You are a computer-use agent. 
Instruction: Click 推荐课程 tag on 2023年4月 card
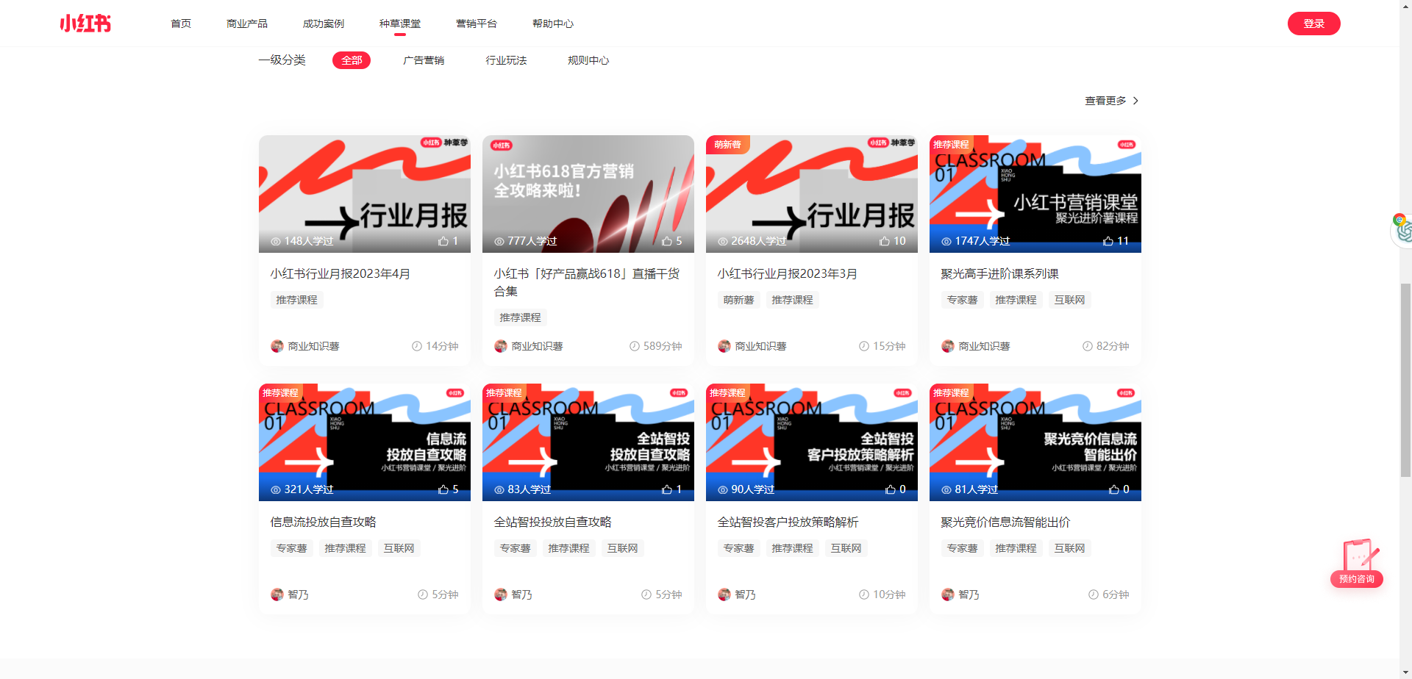pyautogui.click(x=297, y=300)
